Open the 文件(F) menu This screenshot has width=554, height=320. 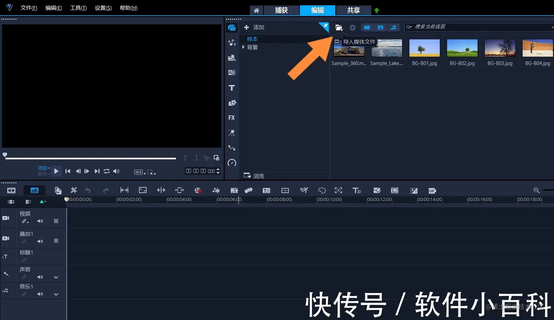coord(29,8)
